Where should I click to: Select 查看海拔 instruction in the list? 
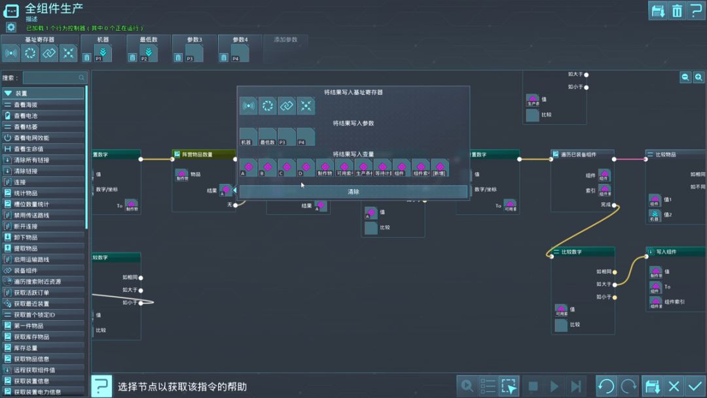coord(43,105)
